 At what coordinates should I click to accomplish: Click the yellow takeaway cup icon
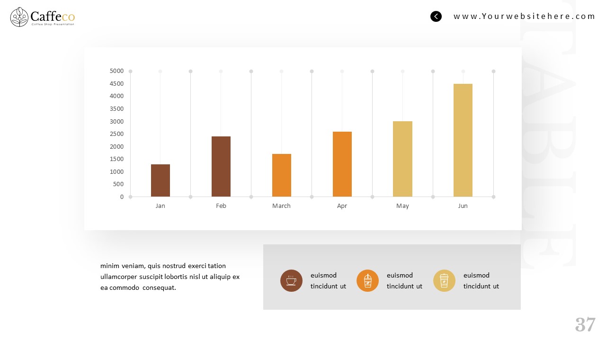tap(444, 280)
